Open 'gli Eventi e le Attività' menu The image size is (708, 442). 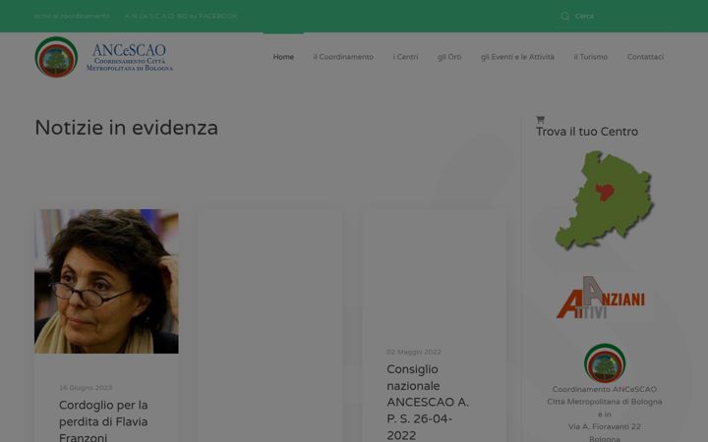tap(517, 57)
